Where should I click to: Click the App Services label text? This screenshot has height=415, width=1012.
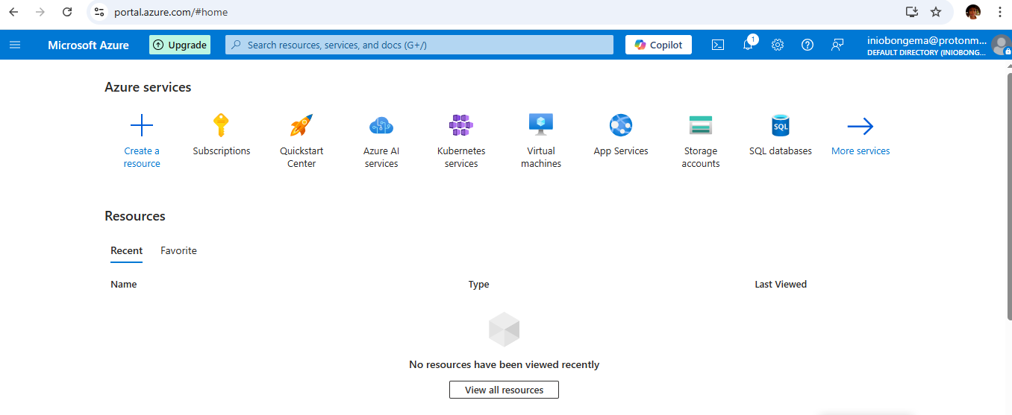coord(621,151)
